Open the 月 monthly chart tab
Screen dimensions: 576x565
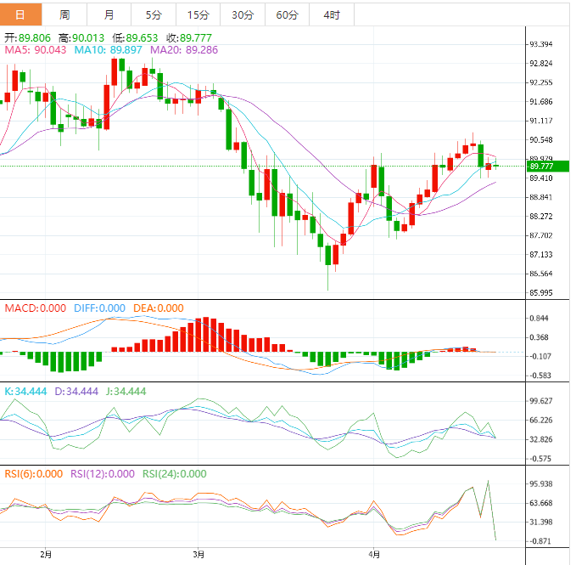(x=109, y=14)
